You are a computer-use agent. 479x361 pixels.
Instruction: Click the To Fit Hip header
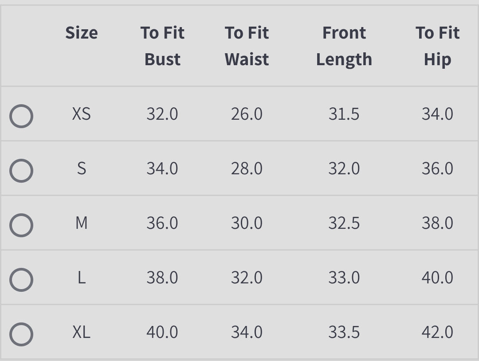(x=437, y=46)
